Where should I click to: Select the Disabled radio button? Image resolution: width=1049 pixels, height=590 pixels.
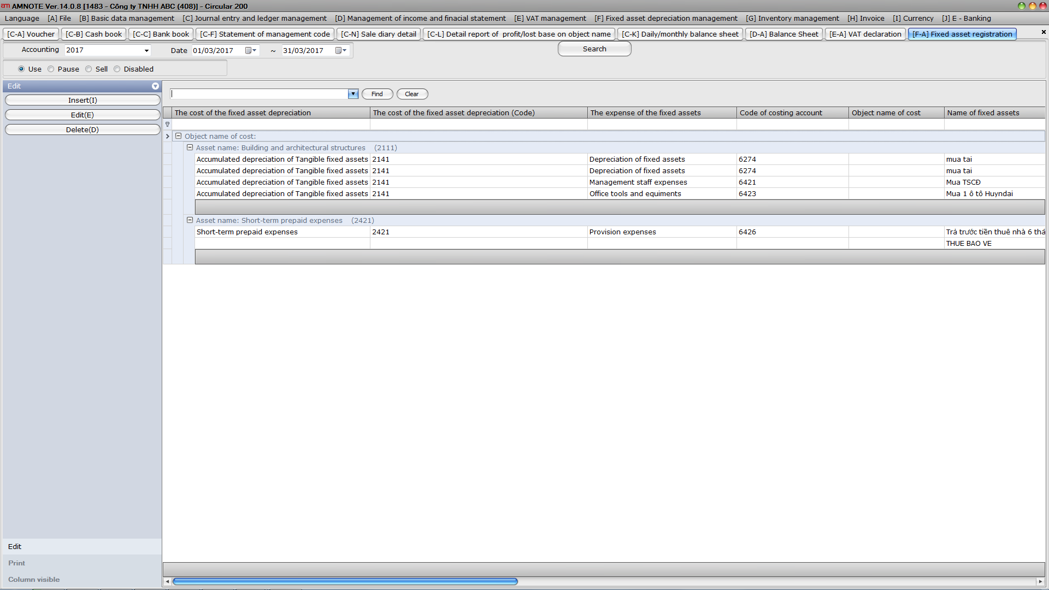(117, 69)
